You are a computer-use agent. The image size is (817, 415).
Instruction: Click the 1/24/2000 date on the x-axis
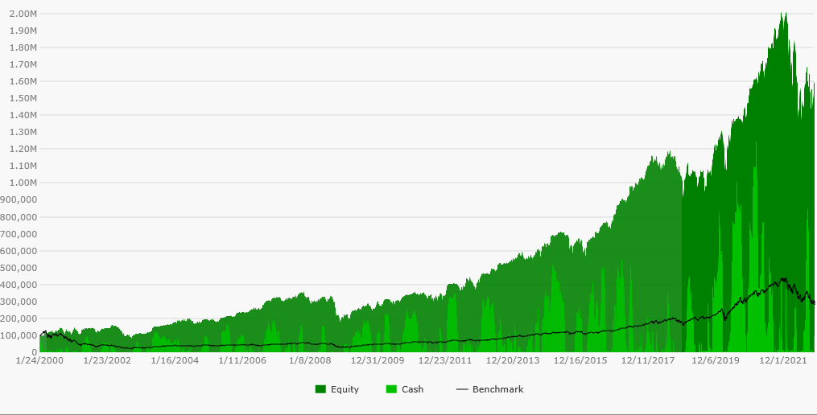click(39, 361)
